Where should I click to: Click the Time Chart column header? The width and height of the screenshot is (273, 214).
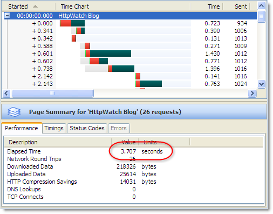click(123, 6)
